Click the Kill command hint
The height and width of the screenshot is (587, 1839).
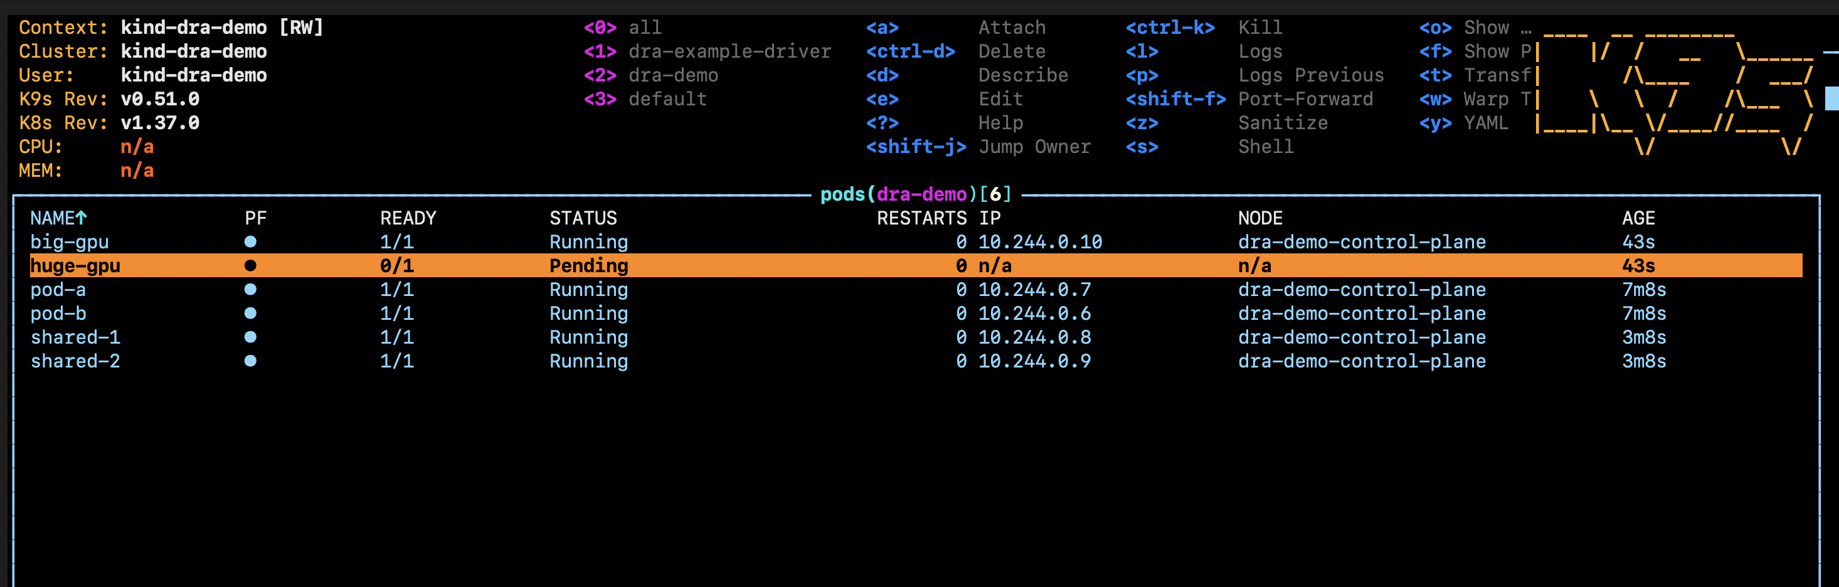tap(1260, 27)
